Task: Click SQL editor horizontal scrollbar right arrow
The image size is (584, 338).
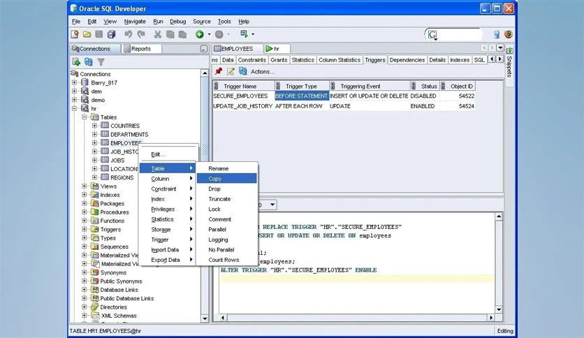Action: (491, 318)
